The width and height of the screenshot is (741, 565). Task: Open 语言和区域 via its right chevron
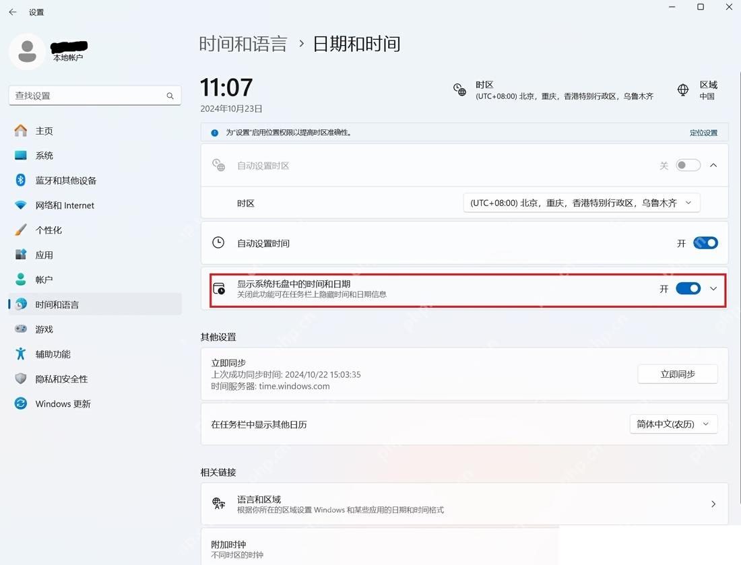713,504
